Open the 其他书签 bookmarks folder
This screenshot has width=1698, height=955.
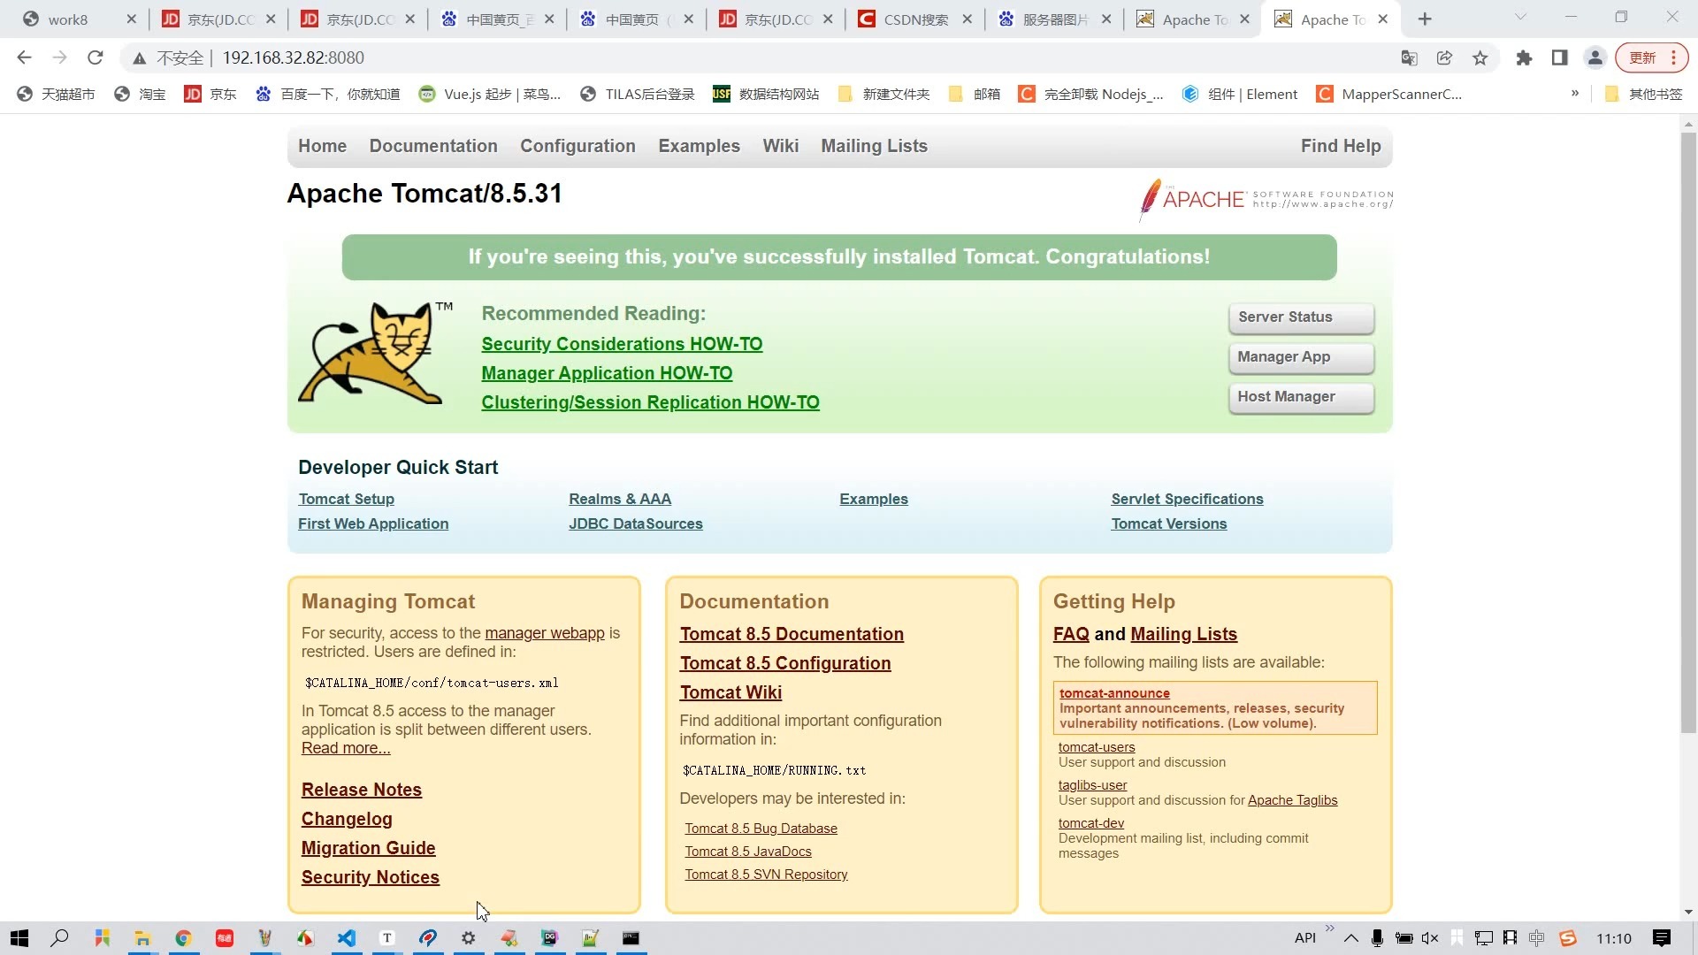click(1644, 94)
